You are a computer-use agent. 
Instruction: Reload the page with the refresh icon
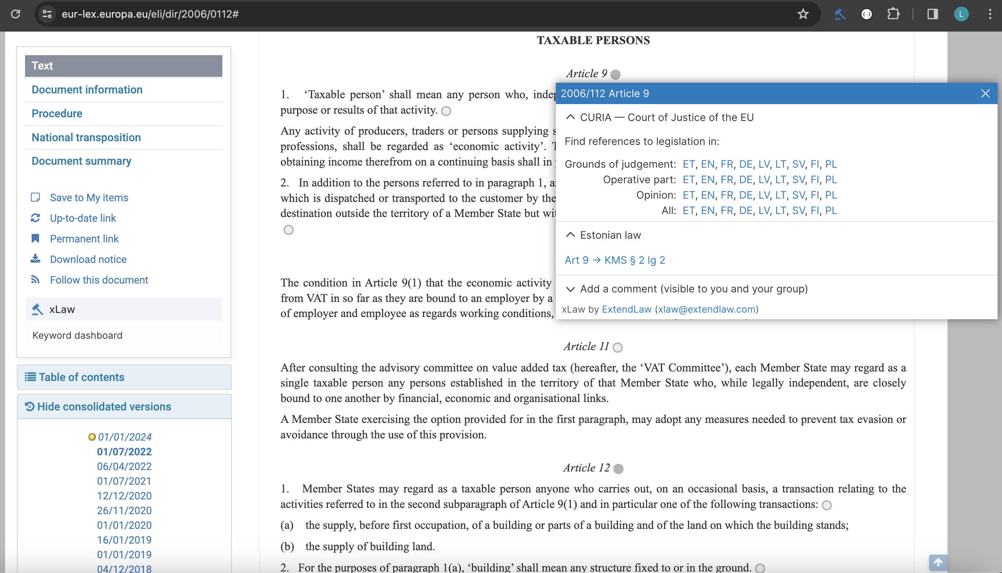tap(15, 14)
